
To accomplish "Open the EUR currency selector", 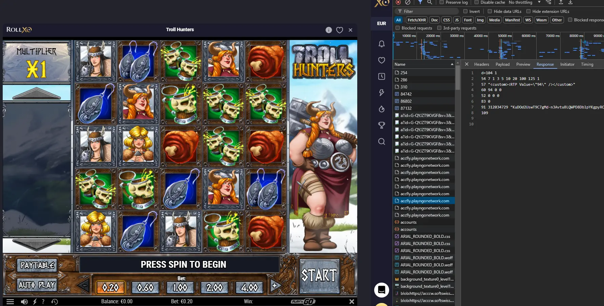I will coord(382,23).
